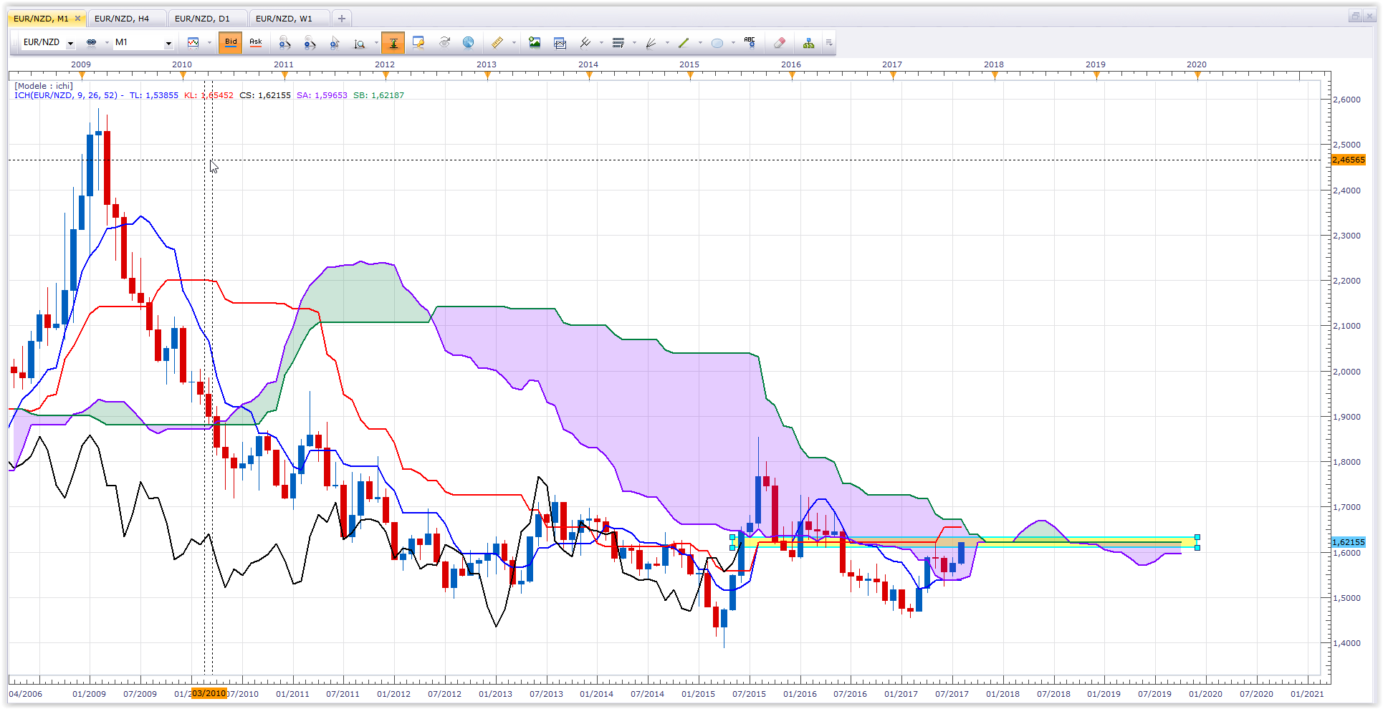
Task: Click the Ichimoku indicator label ICH(EUR/NZD, 9, 26, 52)
Action: tap(66, 95)
